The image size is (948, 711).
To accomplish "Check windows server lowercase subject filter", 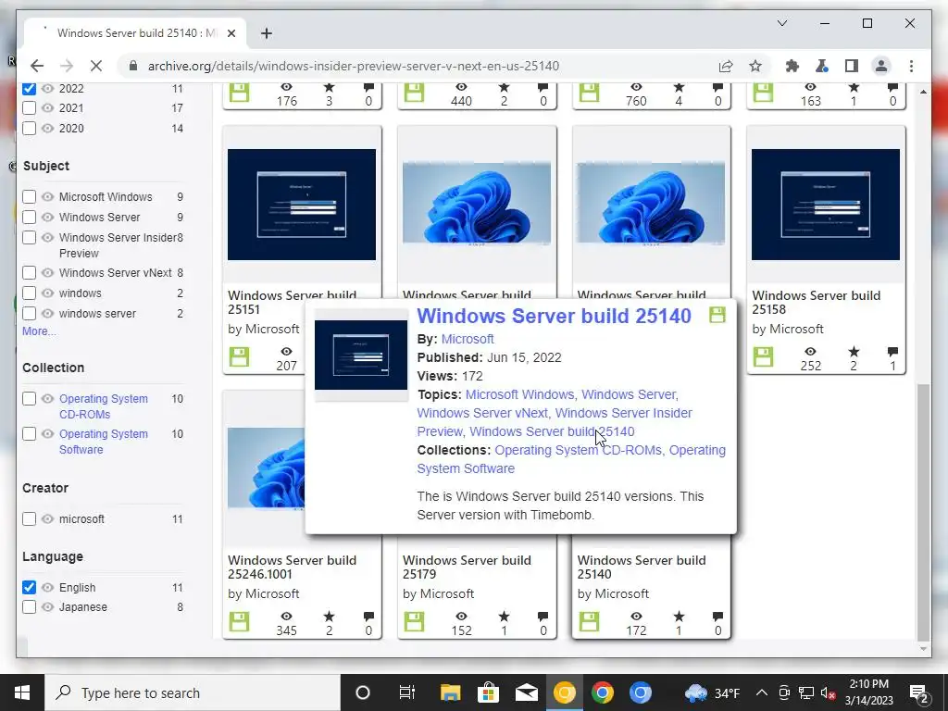I will [29, 313].
